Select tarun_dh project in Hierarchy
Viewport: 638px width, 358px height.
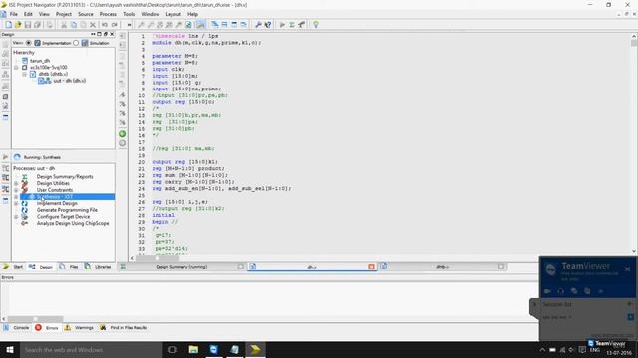[x=40, y=61]
